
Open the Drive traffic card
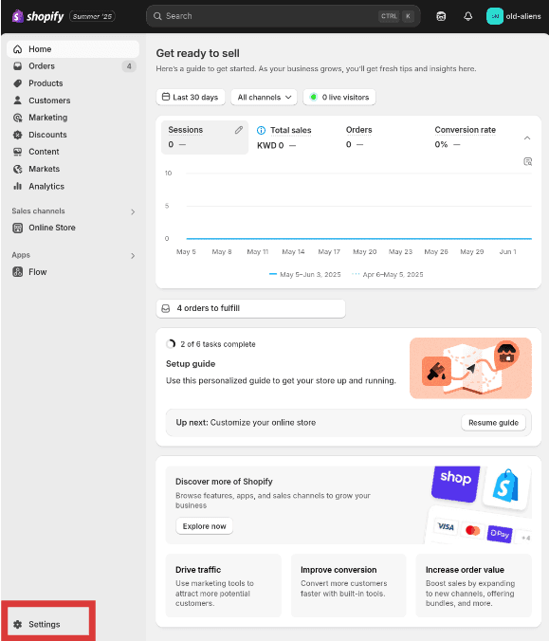pos(224,585)
